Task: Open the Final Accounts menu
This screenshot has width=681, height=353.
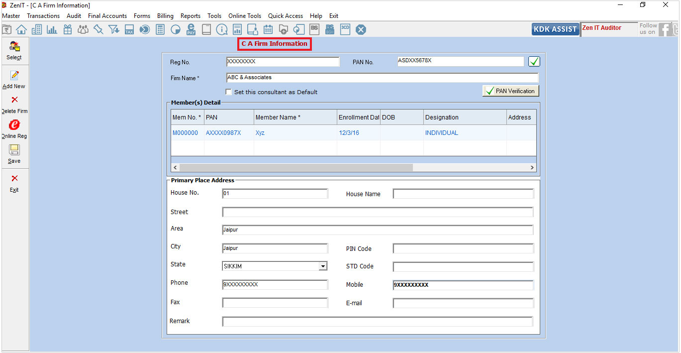Action: [x=107, y=16]
